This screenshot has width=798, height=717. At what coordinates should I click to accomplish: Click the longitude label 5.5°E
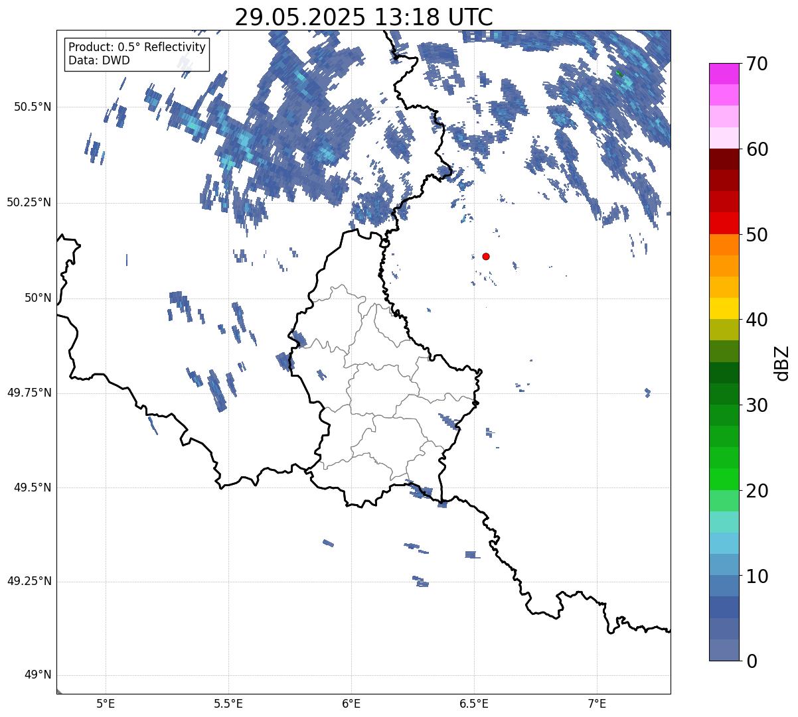(228, 703)
